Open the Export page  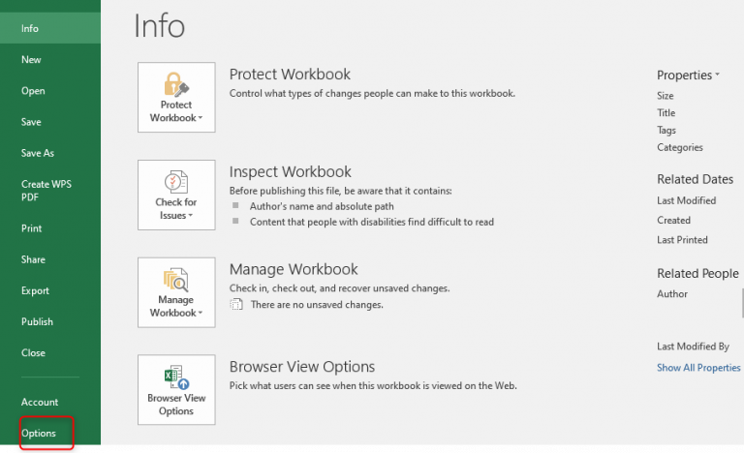pyautogui.click(x=37, y=290)
